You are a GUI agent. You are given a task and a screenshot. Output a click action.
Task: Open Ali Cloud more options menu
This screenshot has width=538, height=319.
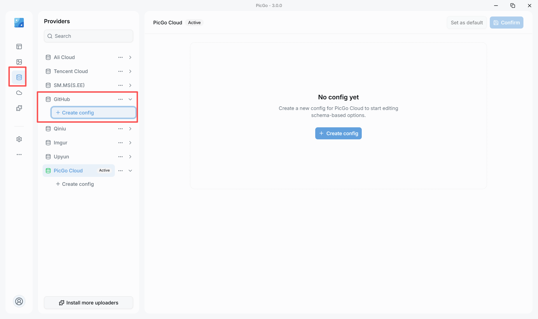(x=120, y=57)
